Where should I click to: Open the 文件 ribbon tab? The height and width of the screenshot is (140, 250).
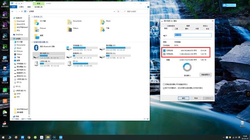[13, 7]
